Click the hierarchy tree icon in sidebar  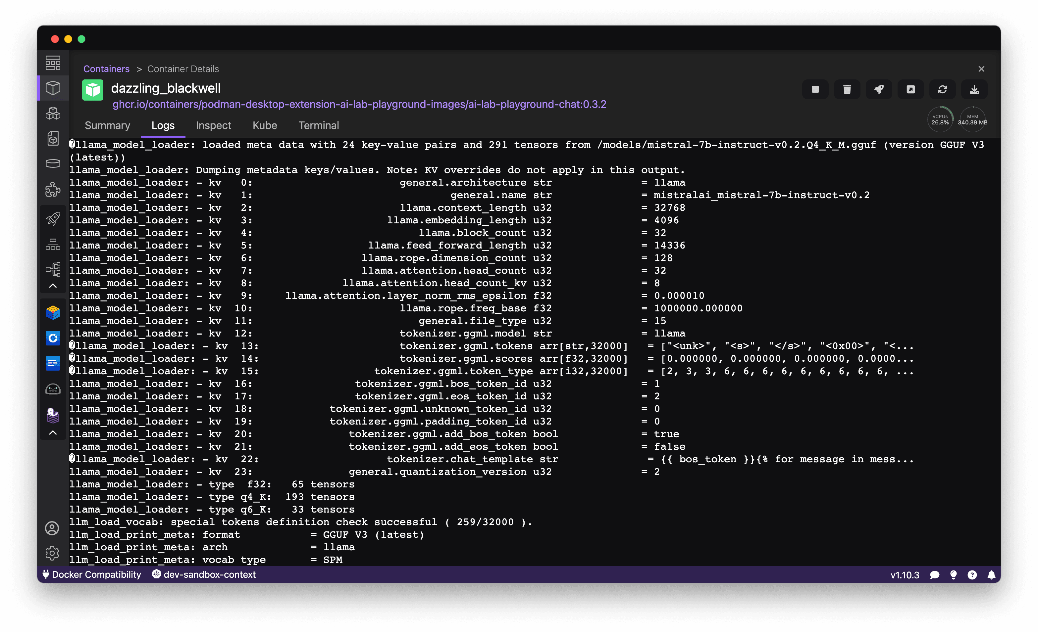point(53,244)
